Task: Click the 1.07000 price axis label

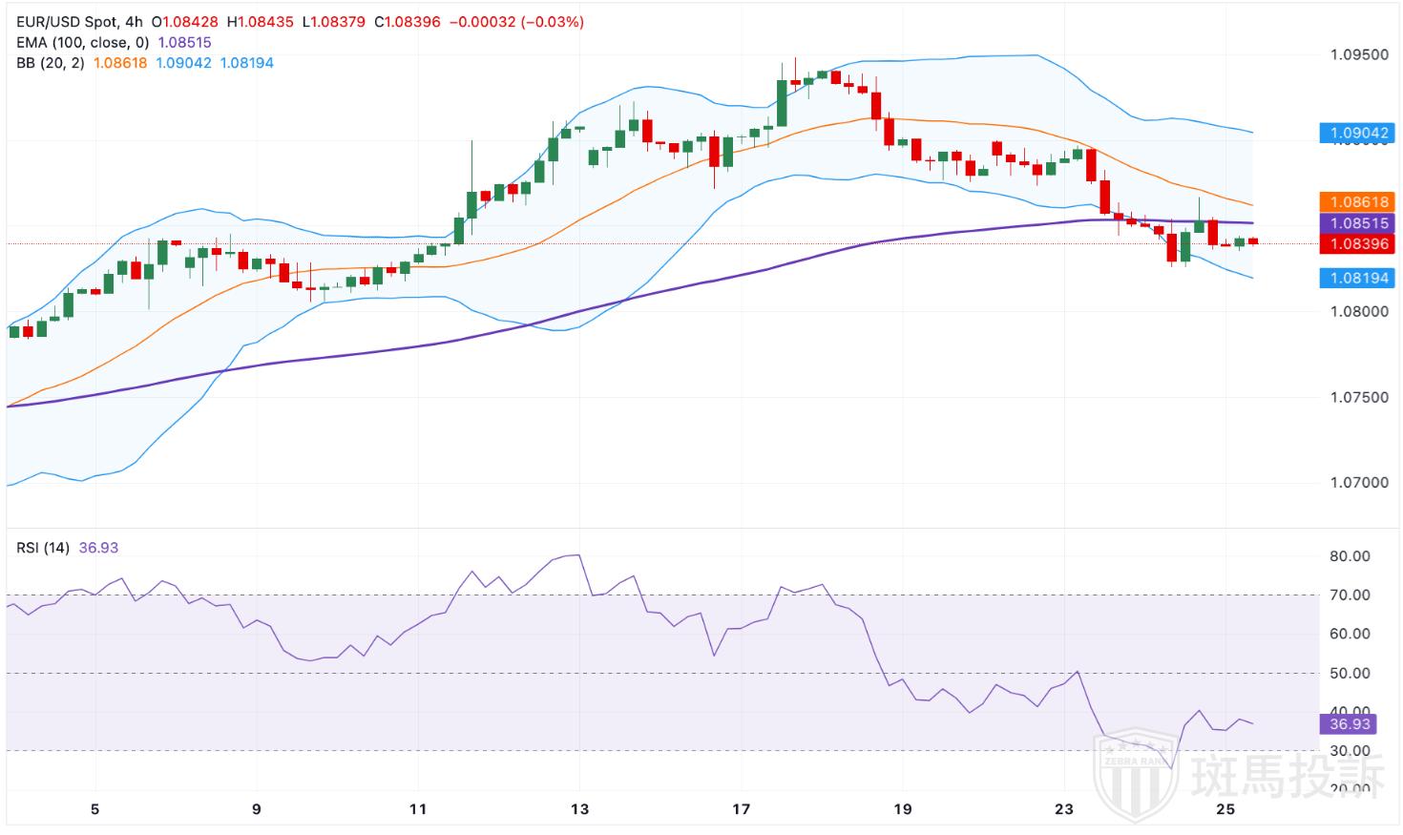Action: point(1359,483)
